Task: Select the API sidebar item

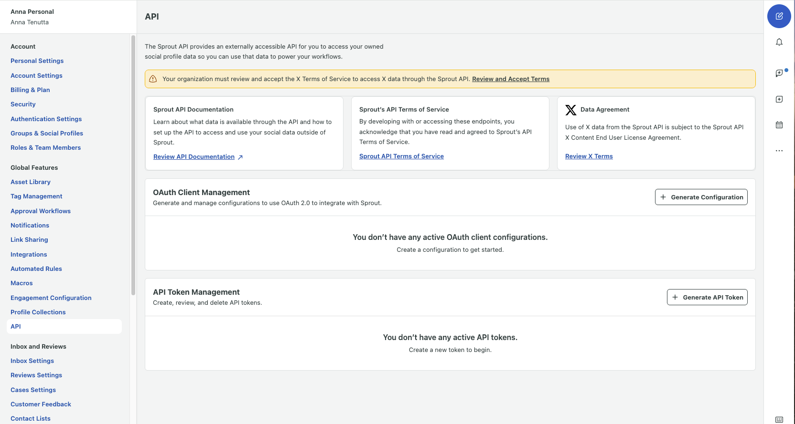Action: (x=64, y=327)
